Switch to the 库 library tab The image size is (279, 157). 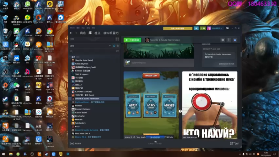pyautogui.click(x=90, y=33)
